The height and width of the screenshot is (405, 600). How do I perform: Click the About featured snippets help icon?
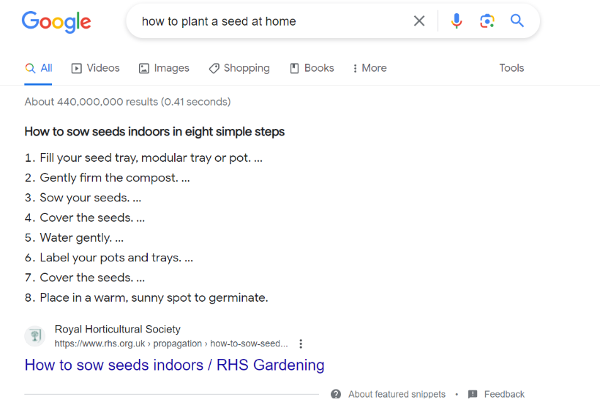point(336,394)
